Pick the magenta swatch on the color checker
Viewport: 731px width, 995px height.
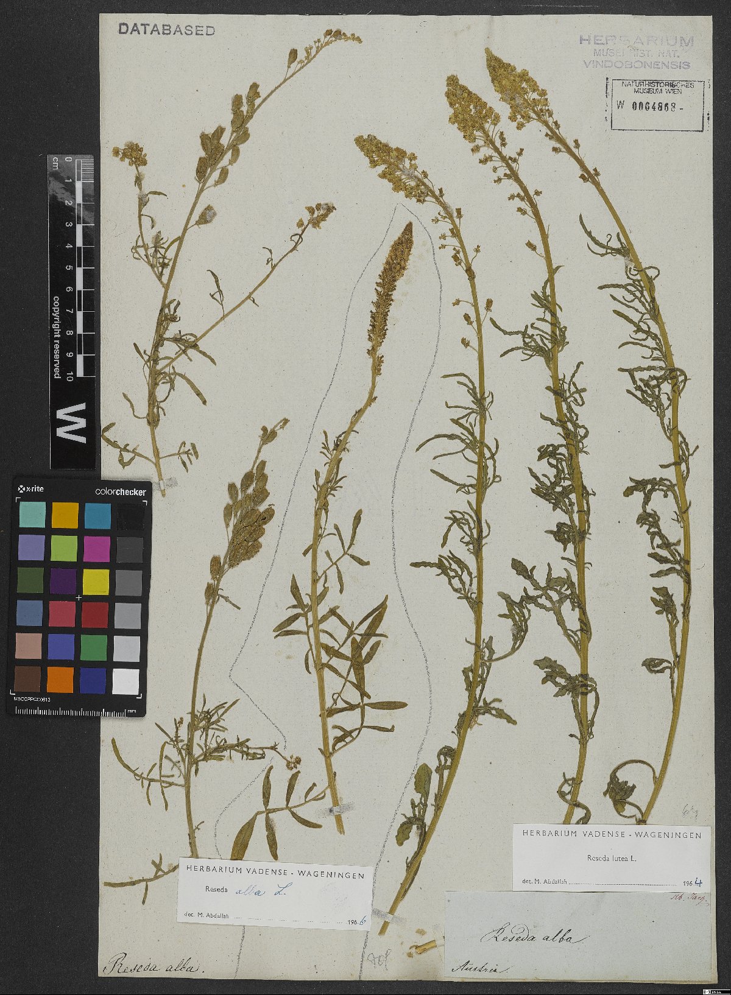(x=96, y=548)
